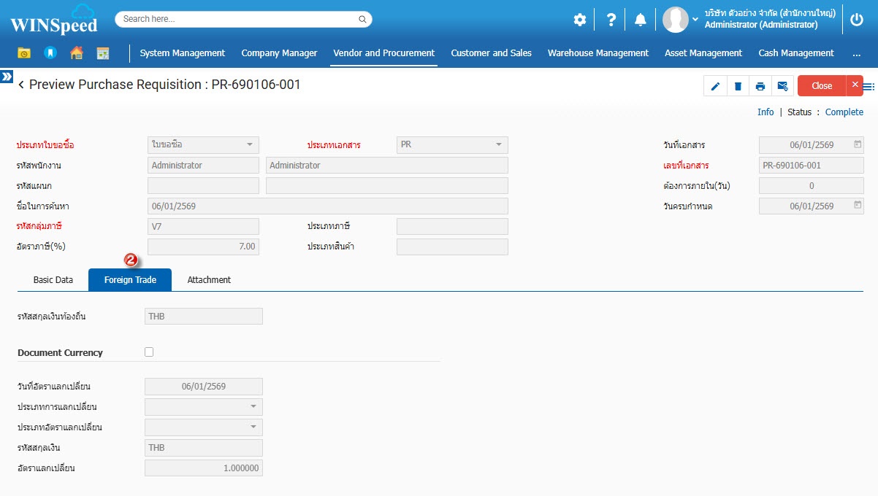Click the pencil edit icon
Image resolution: width=878 pixels, height=496 pixels.
pos(715,86)
